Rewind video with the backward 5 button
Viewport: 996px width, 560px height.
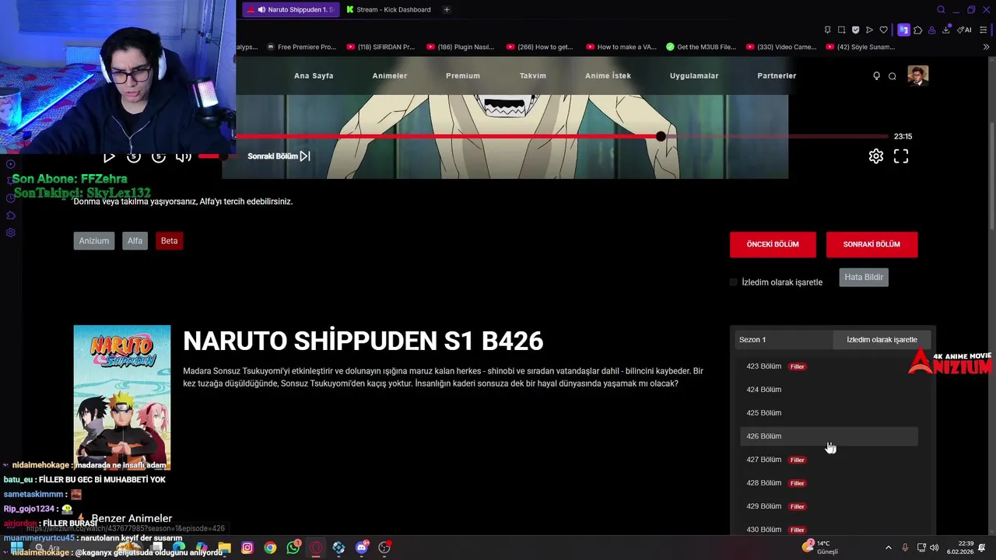134,156
